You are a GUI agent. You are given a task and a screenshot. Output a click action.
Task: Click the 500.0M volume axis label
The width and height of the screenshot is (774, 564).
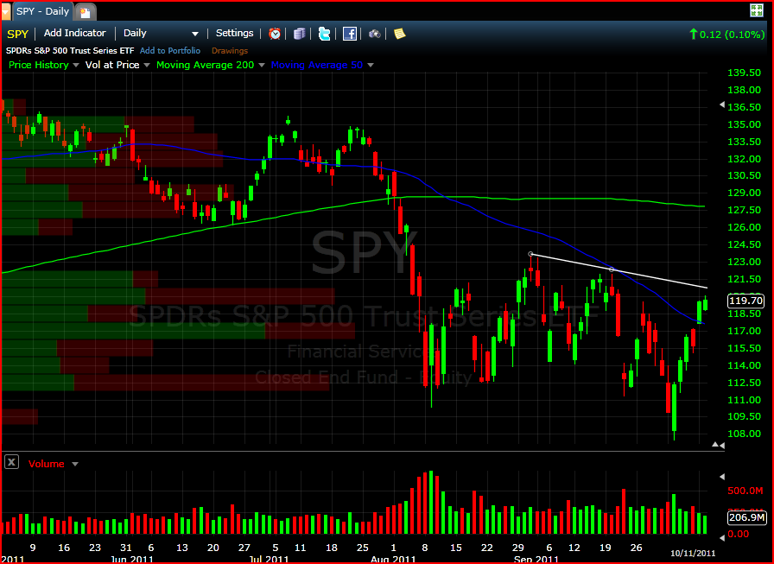[745, 491]
